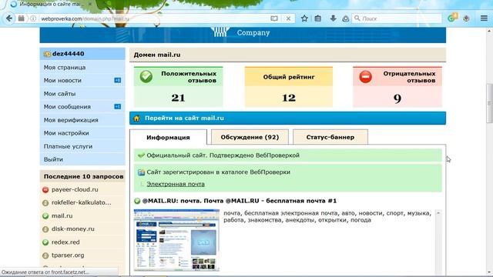Click the notification badge next to Мои новости
Viewport: 493px width, 277px height.
[x=117, y=80]
